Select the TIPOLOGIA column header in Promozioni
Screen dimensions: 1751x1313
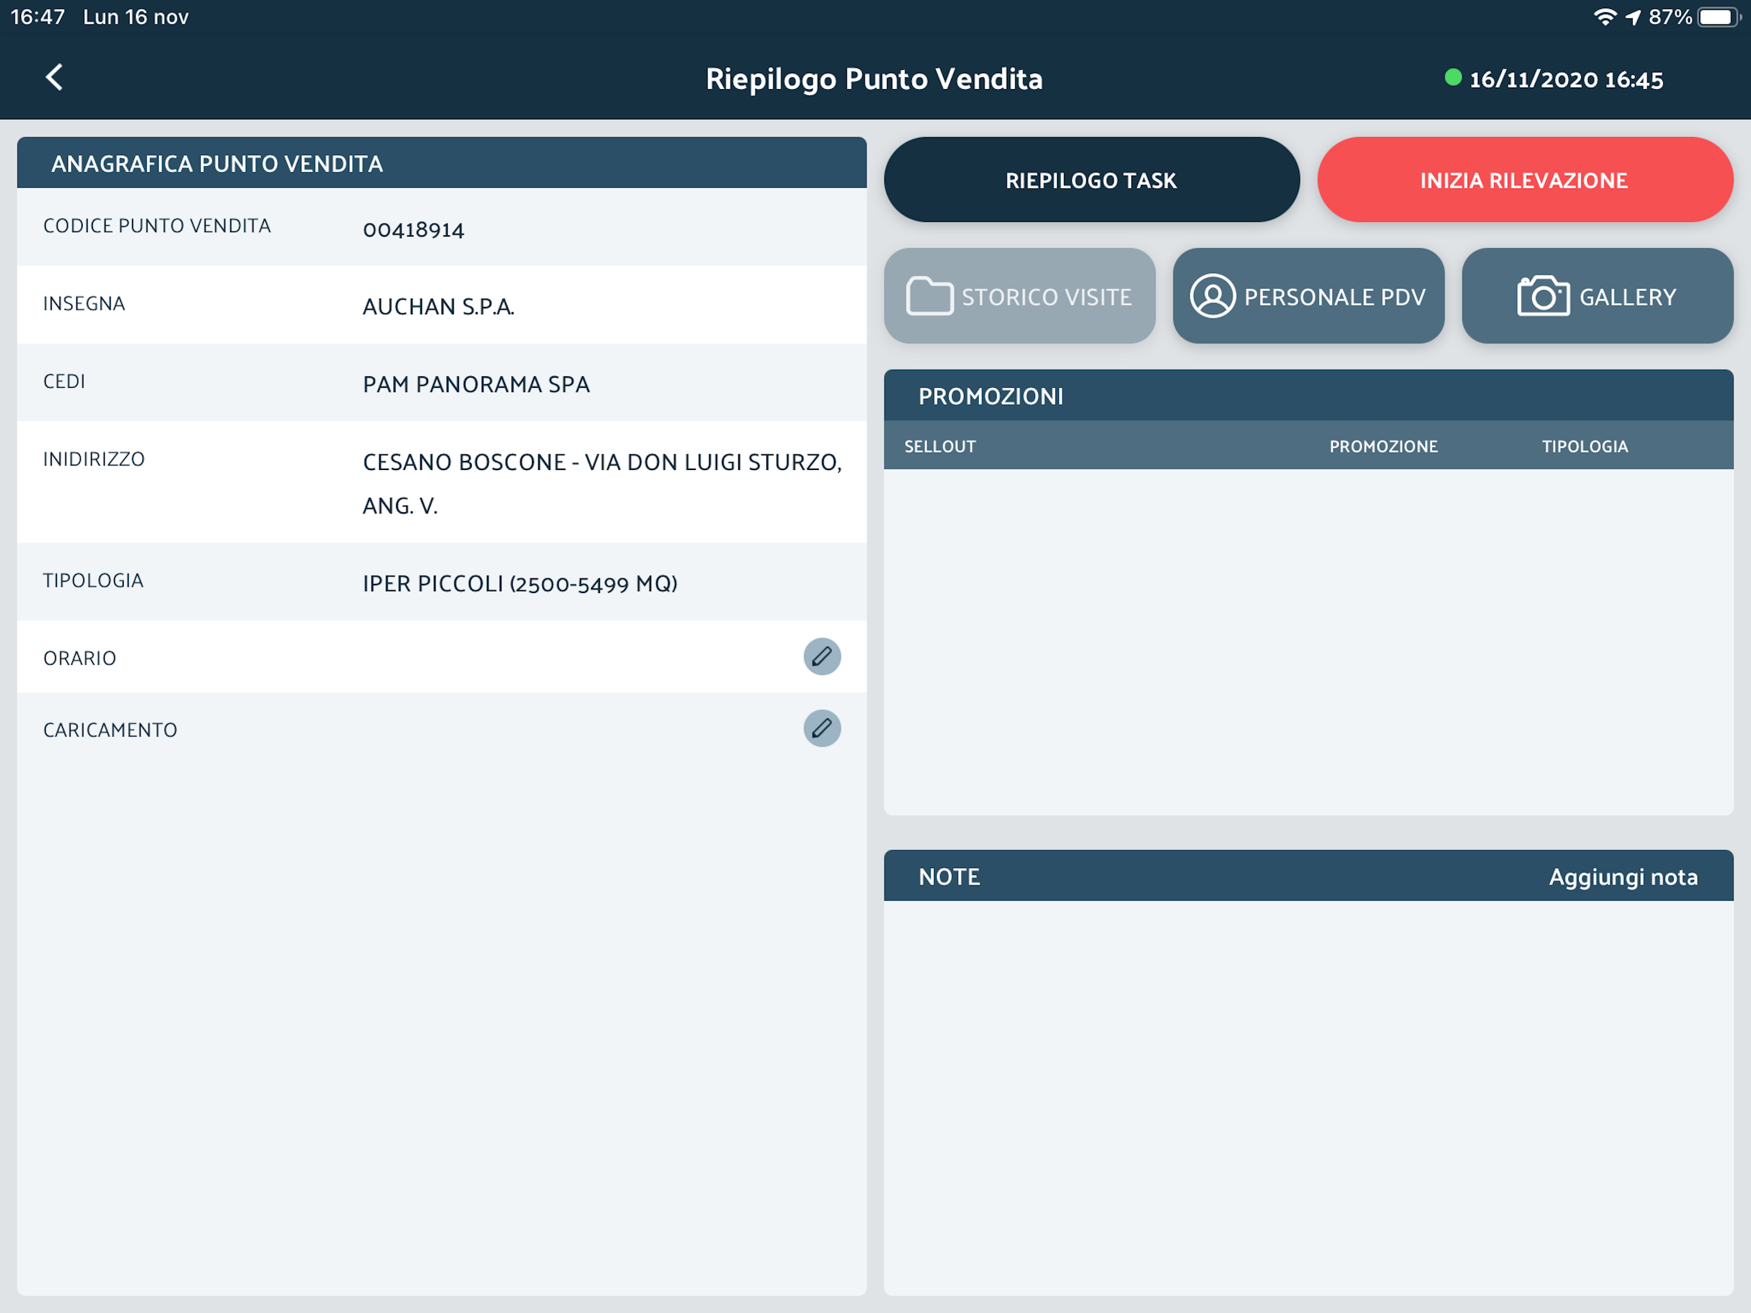click(1585, 446)
